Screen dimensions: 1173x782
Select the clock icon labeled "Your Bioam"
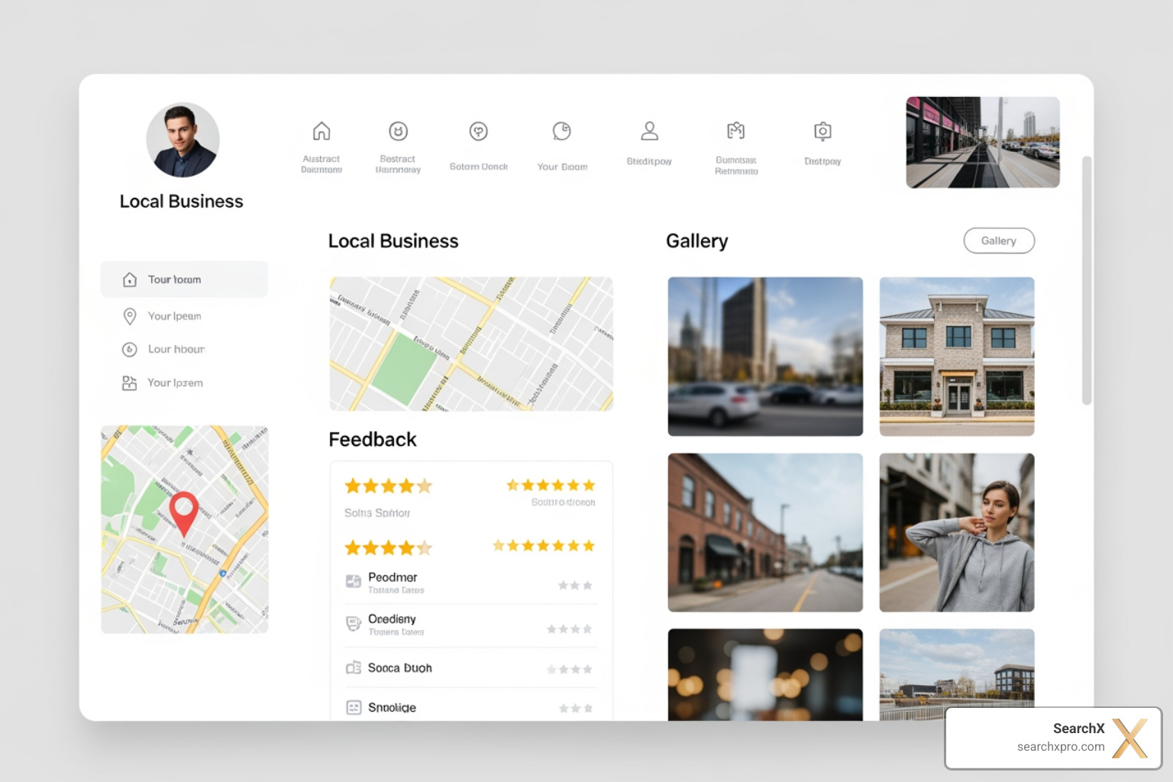pyautogui.click(x=563, y=131)
